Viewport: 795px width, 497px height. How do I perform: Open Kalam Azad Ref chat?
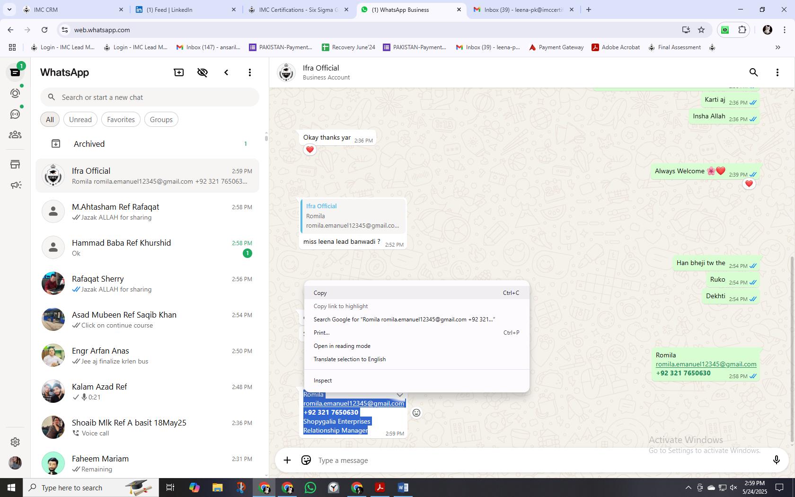pos(148,391)
